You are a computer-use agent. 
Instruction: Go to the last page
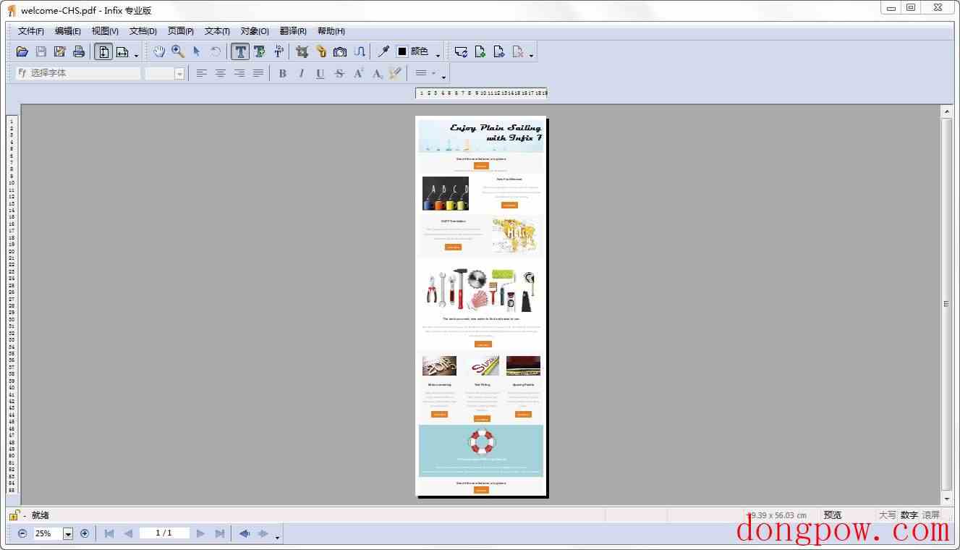[x=220, y=533]
